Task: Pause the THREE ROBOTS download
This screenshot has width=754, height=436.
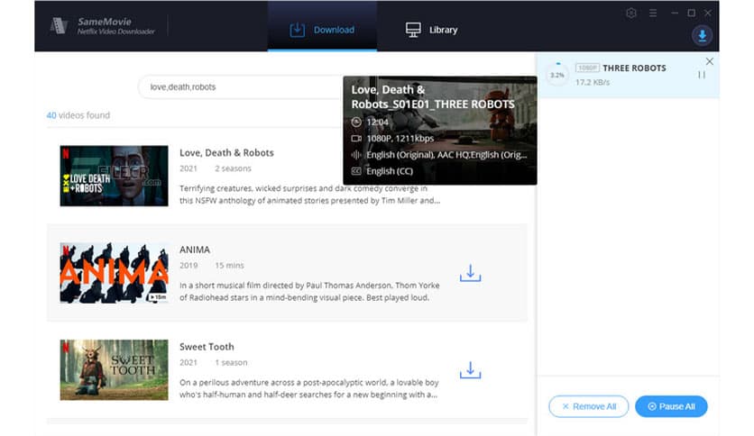Action: 701,75
